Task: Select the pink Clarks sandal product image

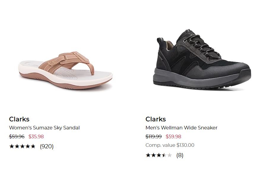Action: [65, 70]
